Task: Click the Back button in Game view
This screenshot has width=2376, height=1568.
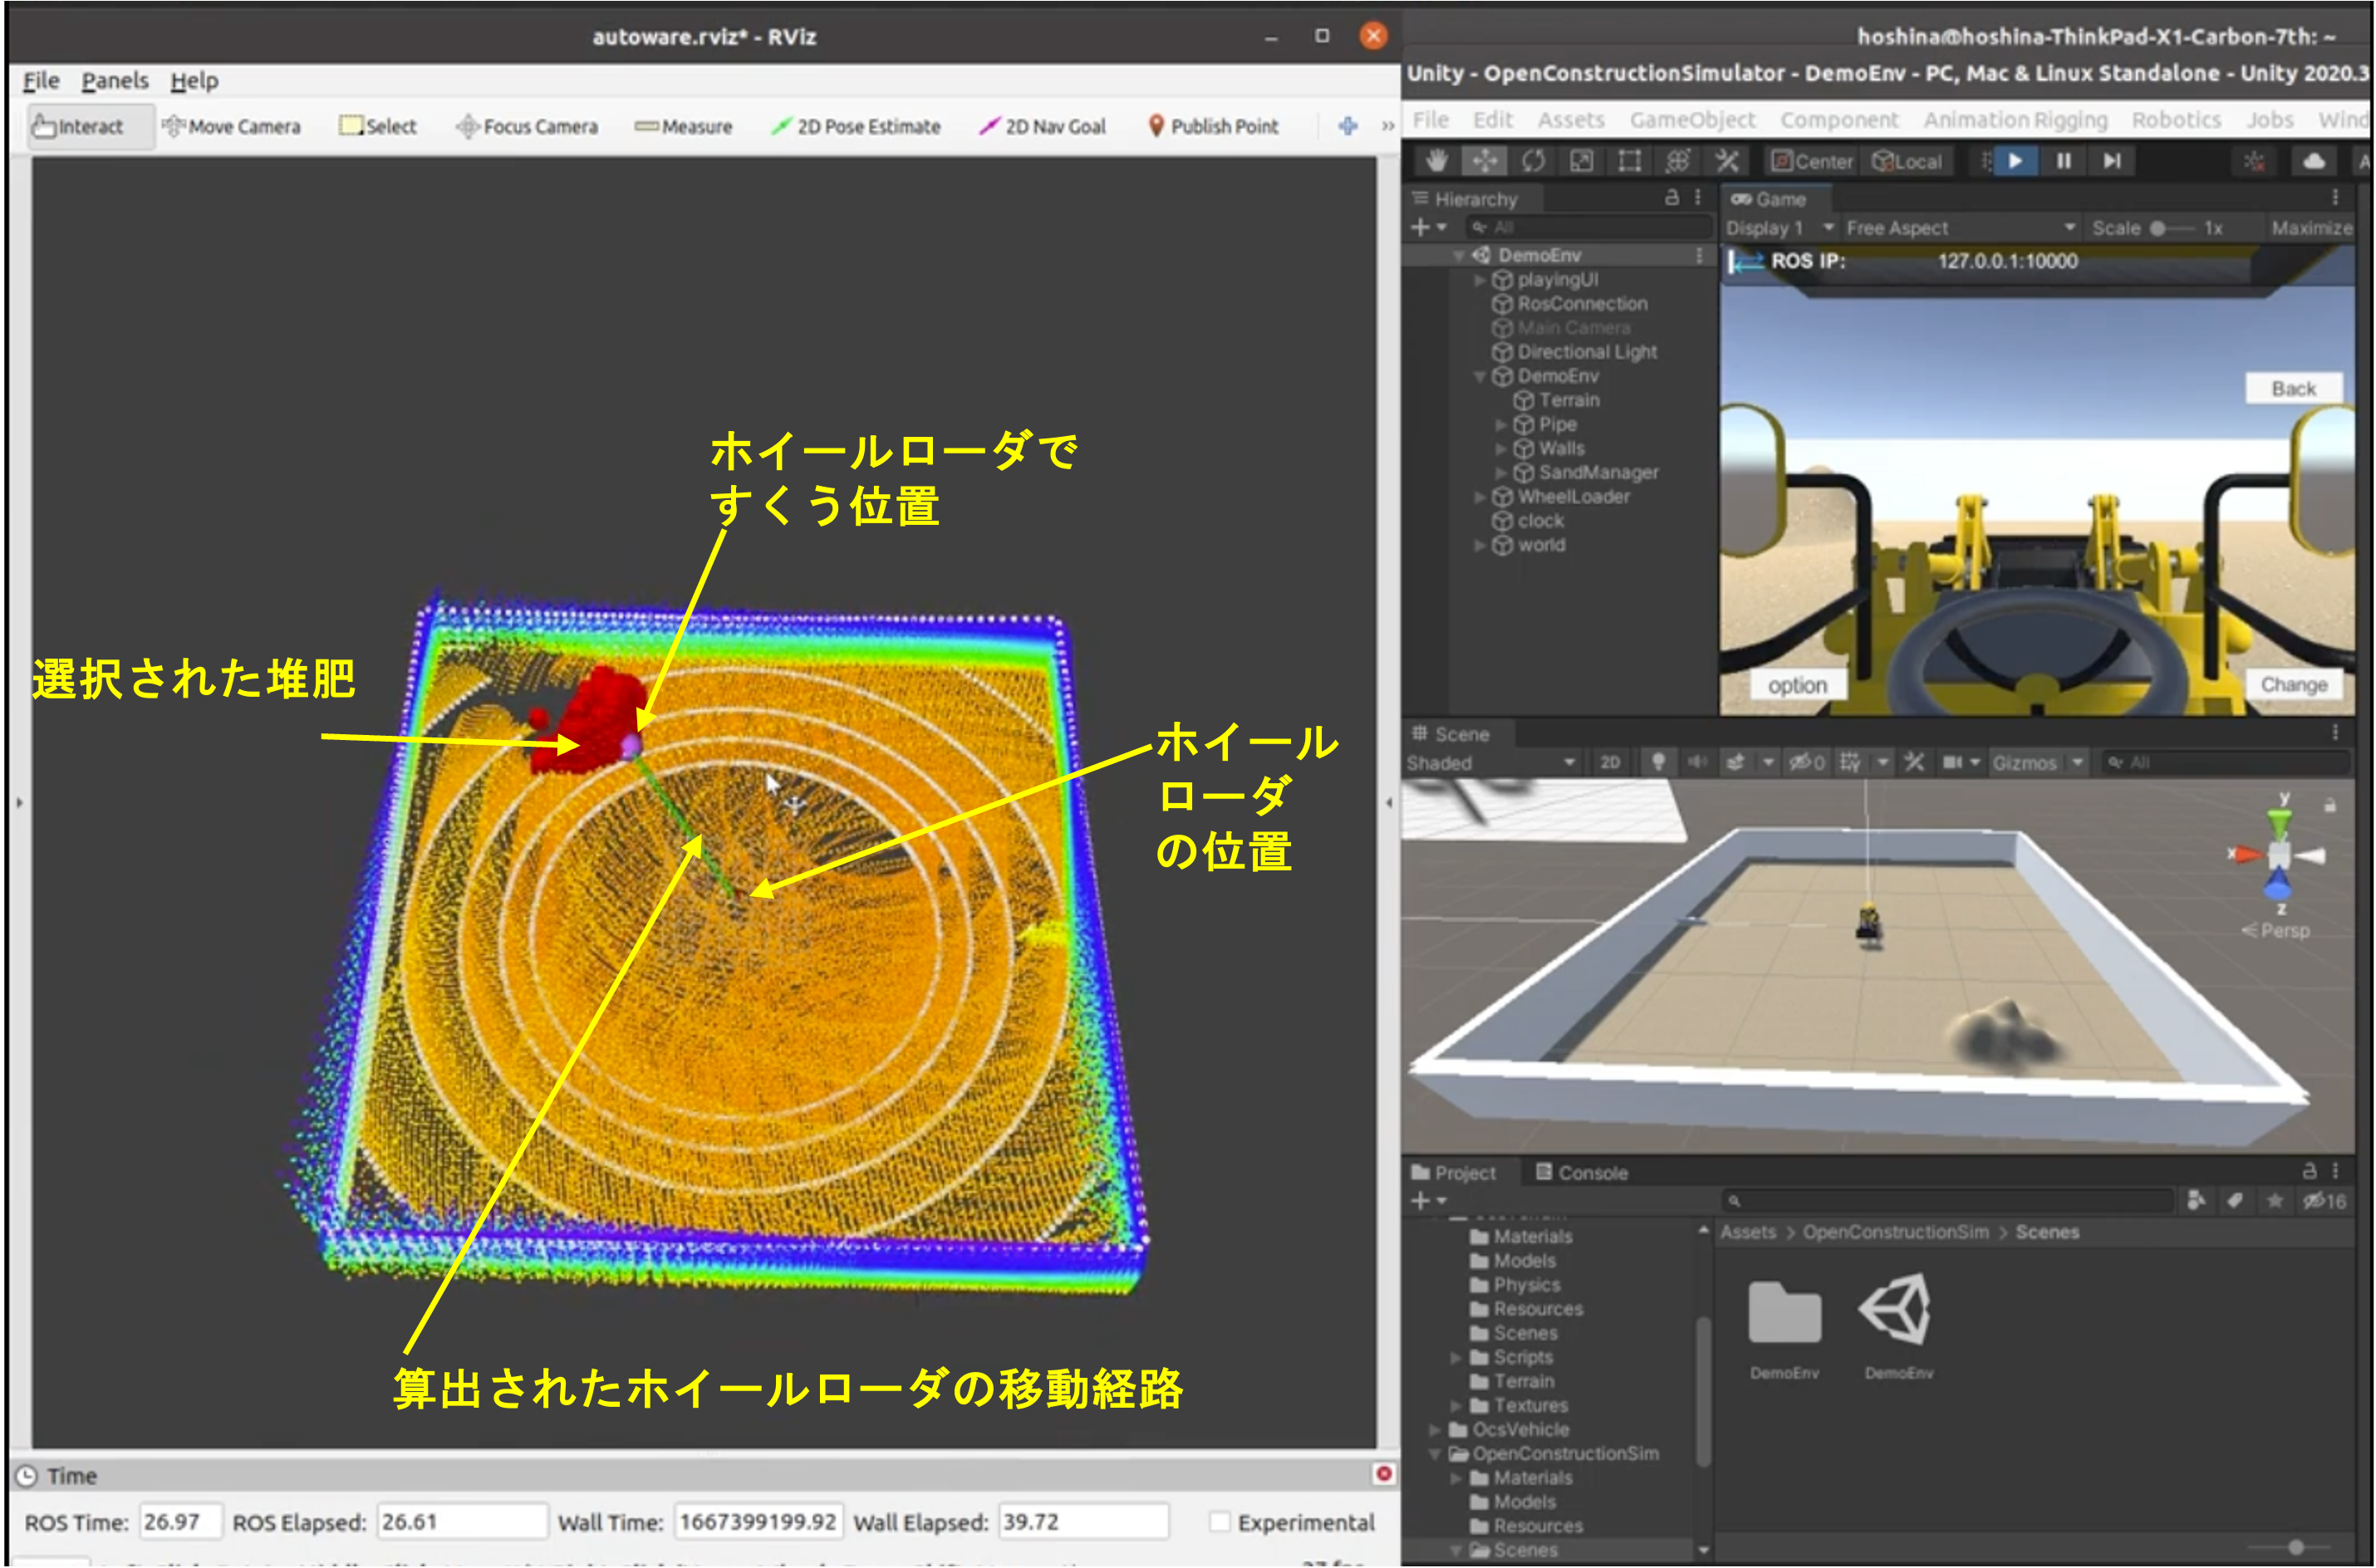Action: tap(2292, 388)
